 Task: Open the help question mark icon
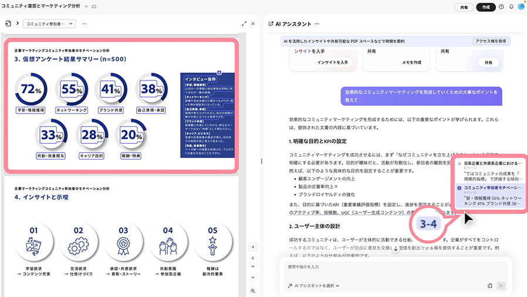coord(502,6)
